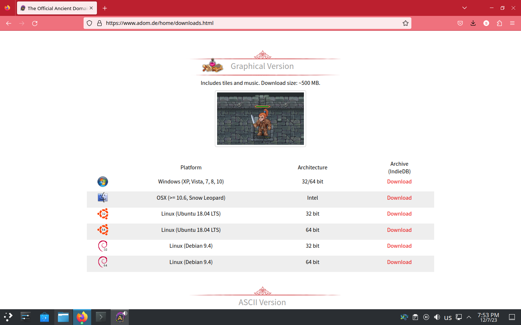Click the media pause tray icon
This screenshot has width=521, height=325.
(426, 317)
